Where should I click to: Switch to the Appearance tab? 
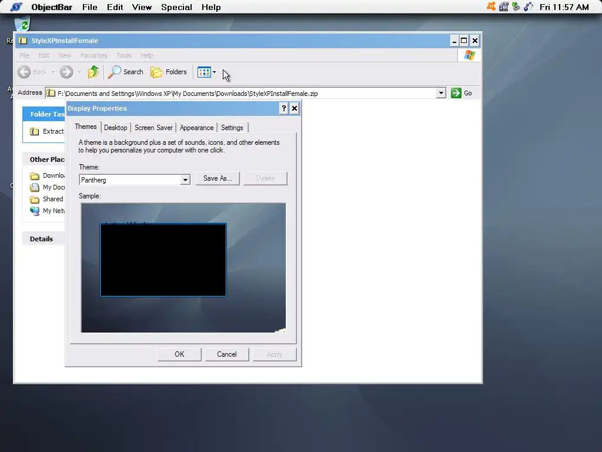196,128
